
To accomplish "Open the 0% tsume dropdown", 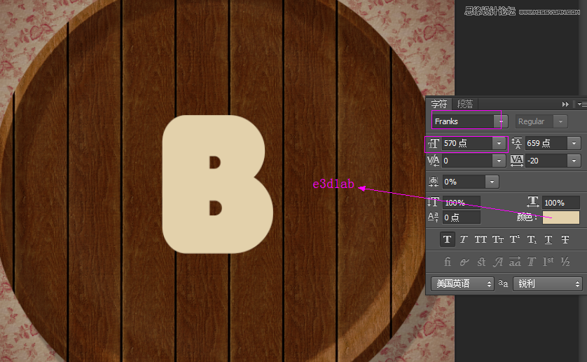I will [x=492, y=182].
